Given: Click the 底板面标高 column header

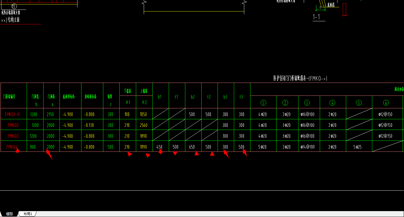Looking at the screenshot, I should point(69,97).
